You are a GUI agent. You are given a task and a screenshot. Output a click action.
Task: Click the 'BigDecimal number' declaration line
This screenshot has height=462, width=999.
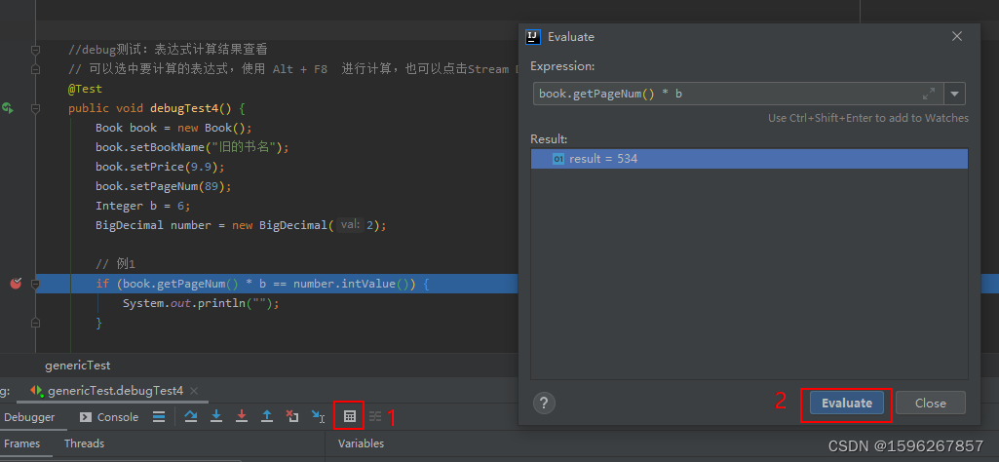pyautogui.click(x=242, y=225)
